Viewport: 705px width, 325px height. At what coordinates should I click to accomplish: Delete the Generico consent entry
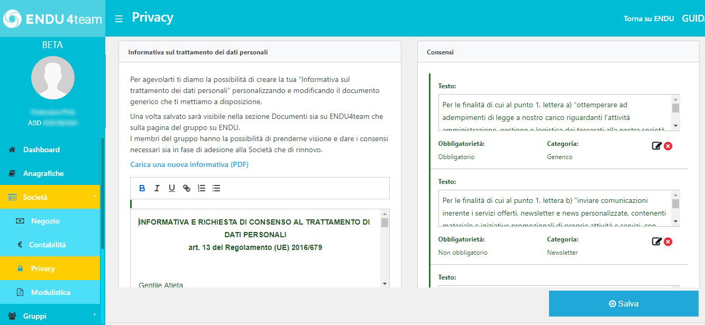[x=668, y=146]
